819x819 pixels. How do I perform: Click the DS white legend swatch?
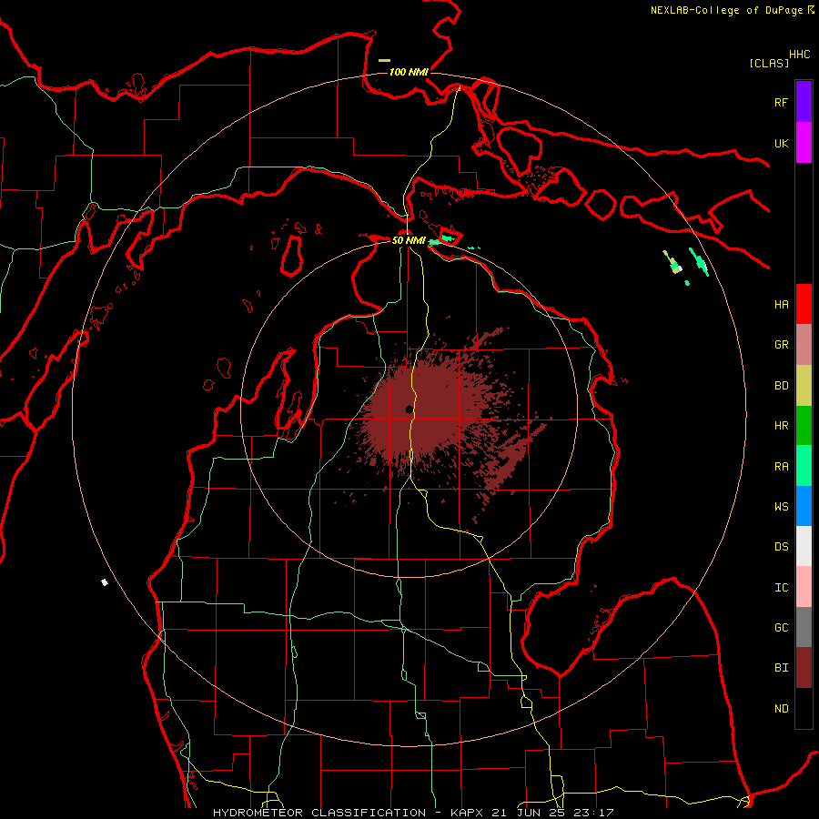pyautogui.click(x=804, y=546)
